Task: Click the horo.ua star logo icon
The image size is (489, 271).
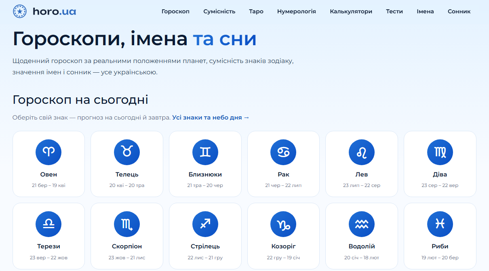Action: click(20, 11)
